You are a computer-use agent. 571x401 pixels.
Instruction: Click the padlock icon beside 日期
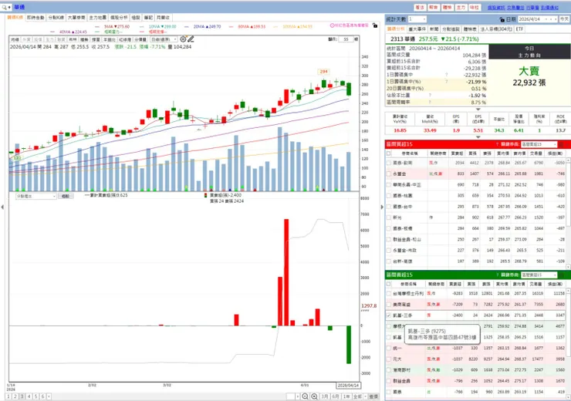[x=502, y=19]
